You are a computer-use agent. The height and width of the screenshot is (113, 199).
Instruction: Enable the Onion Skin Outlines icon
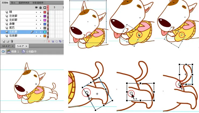[56, 41]
